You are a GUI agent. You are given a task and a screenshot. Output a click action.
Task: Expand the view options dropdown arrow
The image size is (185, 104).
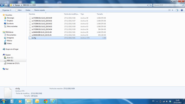click(x=172, y=10)
